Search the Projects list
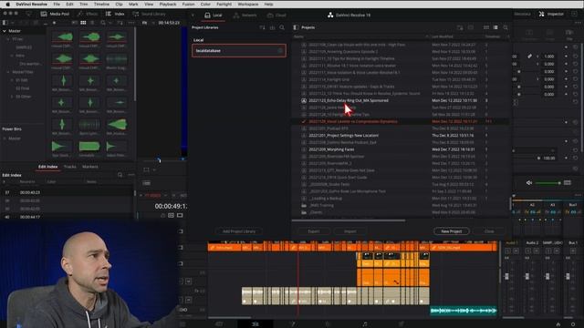Screen dimensions: 584x328 [x=506, y=27]
